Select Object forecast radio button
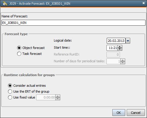Image resolution: width=147 pixels, height=118 pixels. pos(19,48)
